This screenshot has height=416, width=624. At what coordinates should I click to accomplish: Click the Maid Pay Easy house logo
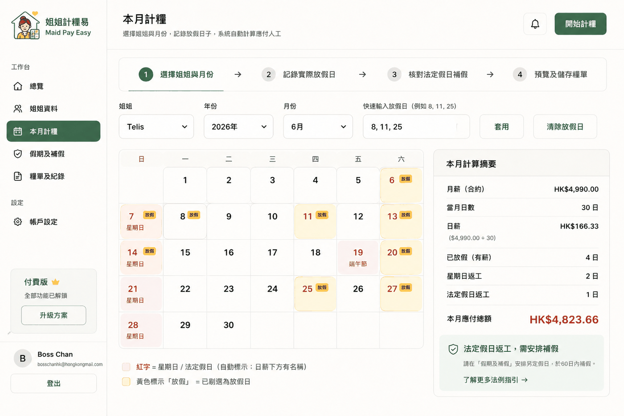[26, 25]
